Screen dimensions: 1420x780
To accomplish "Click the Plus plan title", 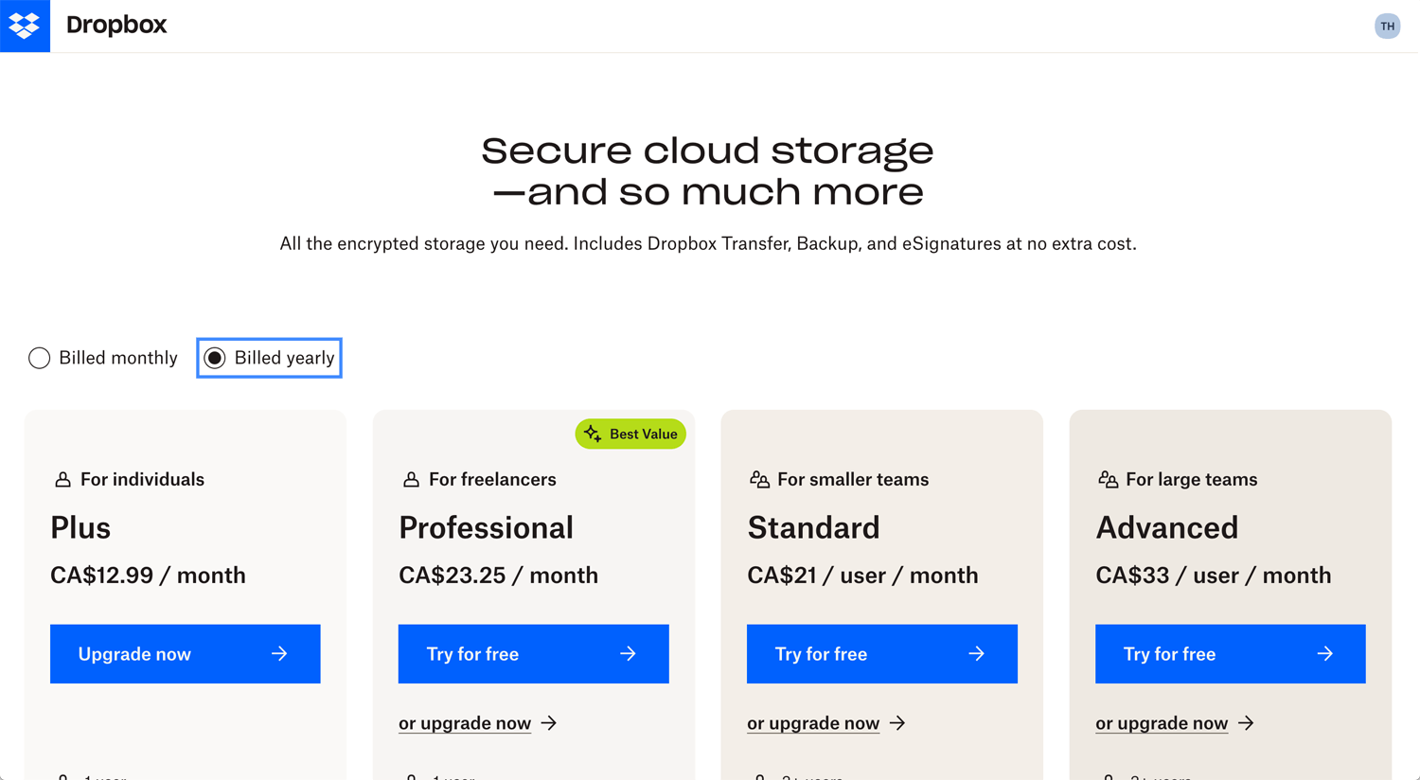I will [x=80, y=527].
